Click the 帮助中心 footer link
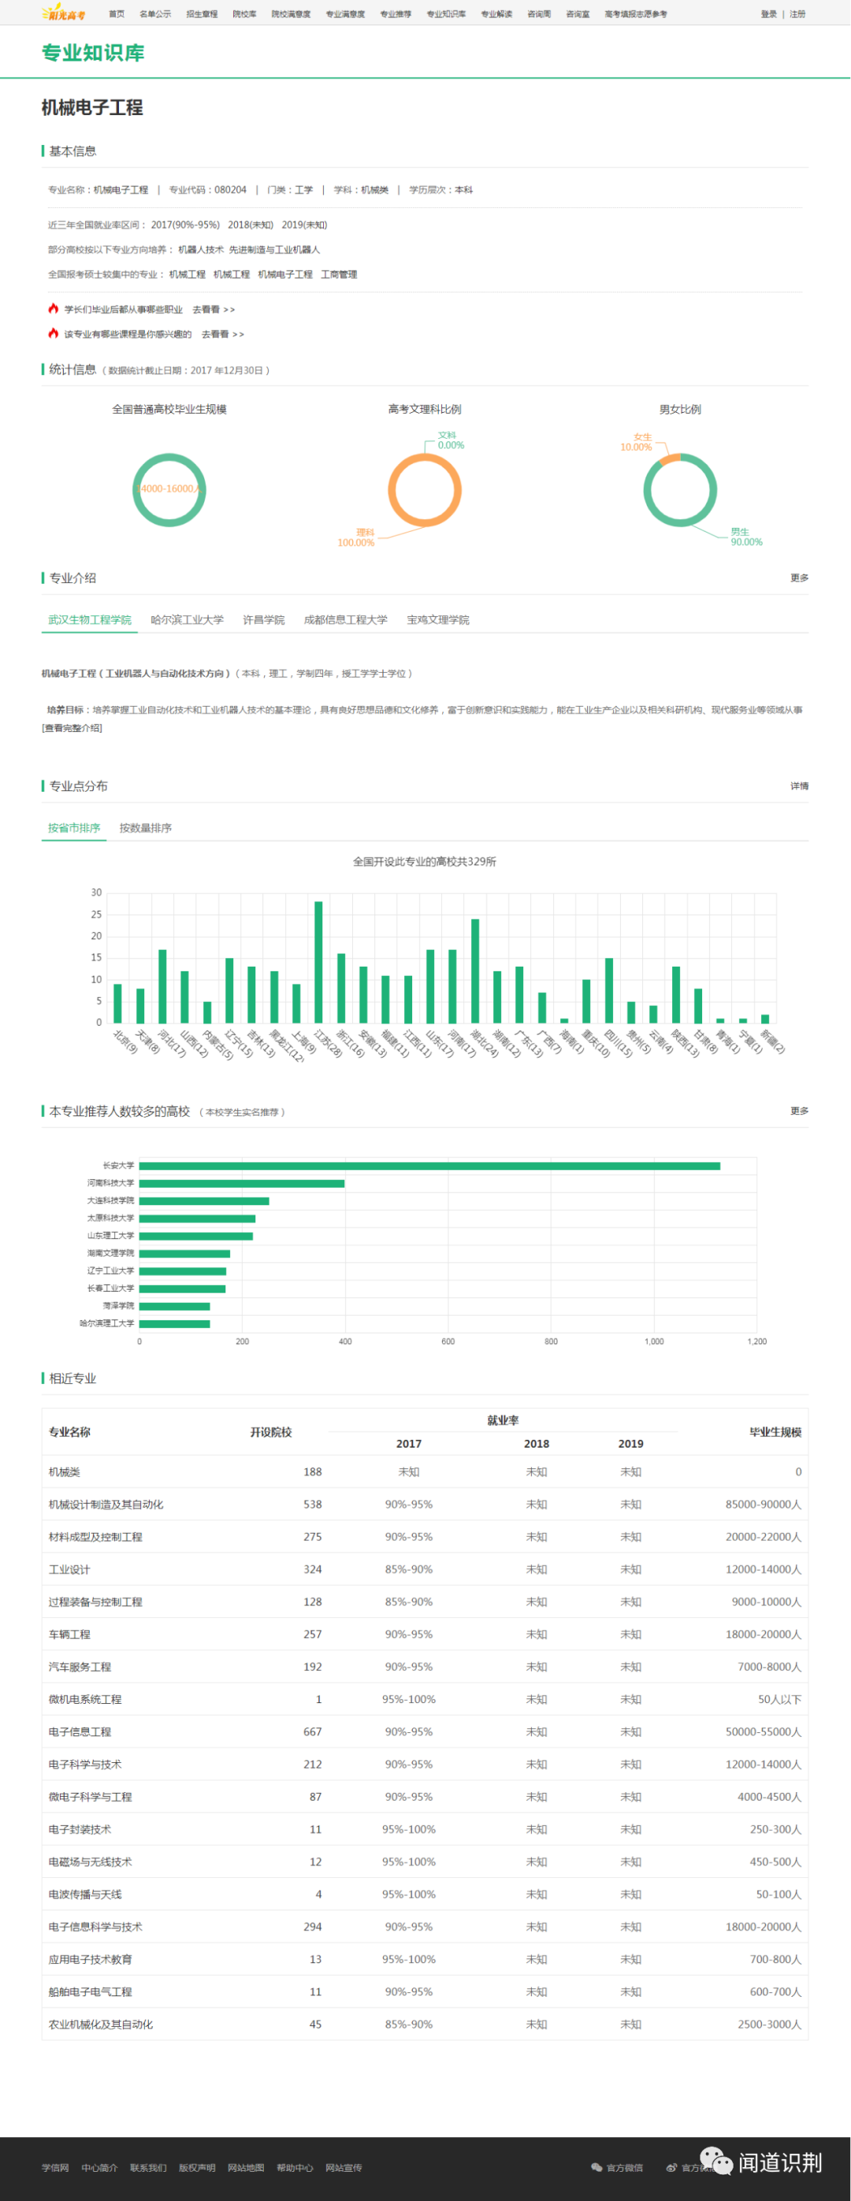Image resolution: width=851 pixels, height=2201 pixels. point(295,2167)
